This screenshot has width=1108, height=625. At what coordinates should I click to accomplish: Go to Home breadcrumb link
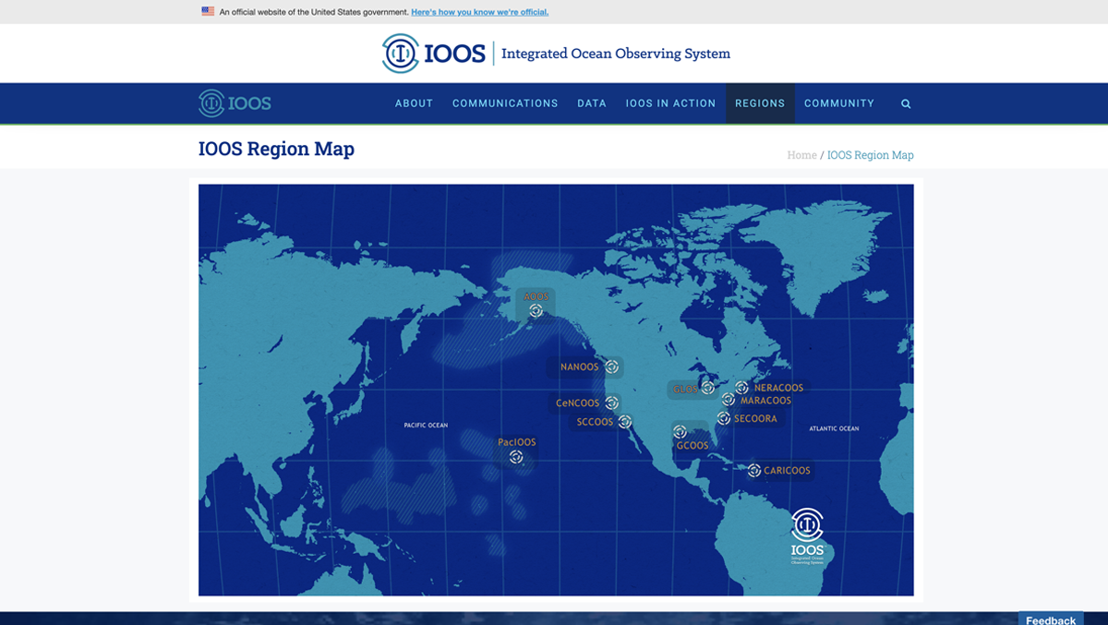[x=801, y=155]
